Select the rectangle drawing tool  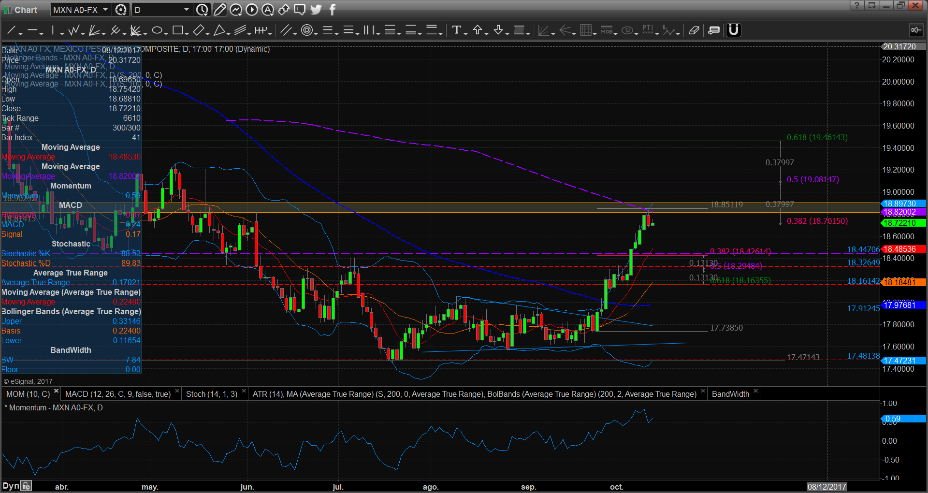pos(178,30)
